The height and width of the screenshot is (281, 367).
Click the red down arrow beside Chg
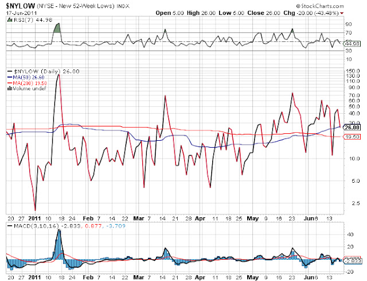pyautogui.click(x=342, y=13)
